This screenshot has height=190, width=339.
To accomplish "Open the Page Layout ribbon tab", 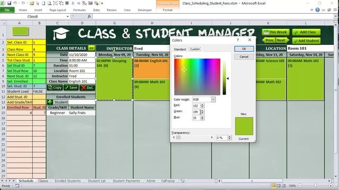I will [58, 10].
